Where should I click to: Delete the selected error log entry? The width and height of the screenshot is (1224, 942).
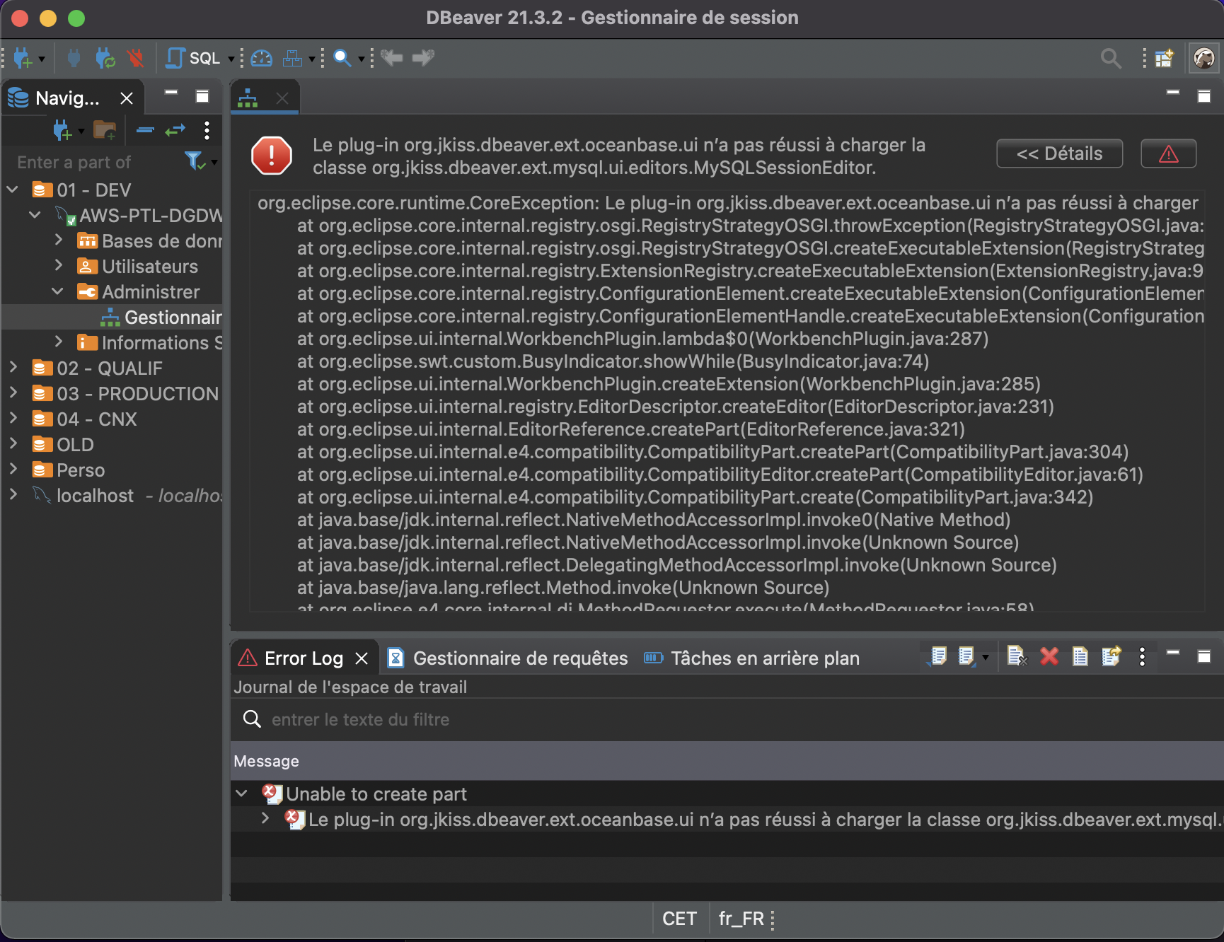point(1049,656)
